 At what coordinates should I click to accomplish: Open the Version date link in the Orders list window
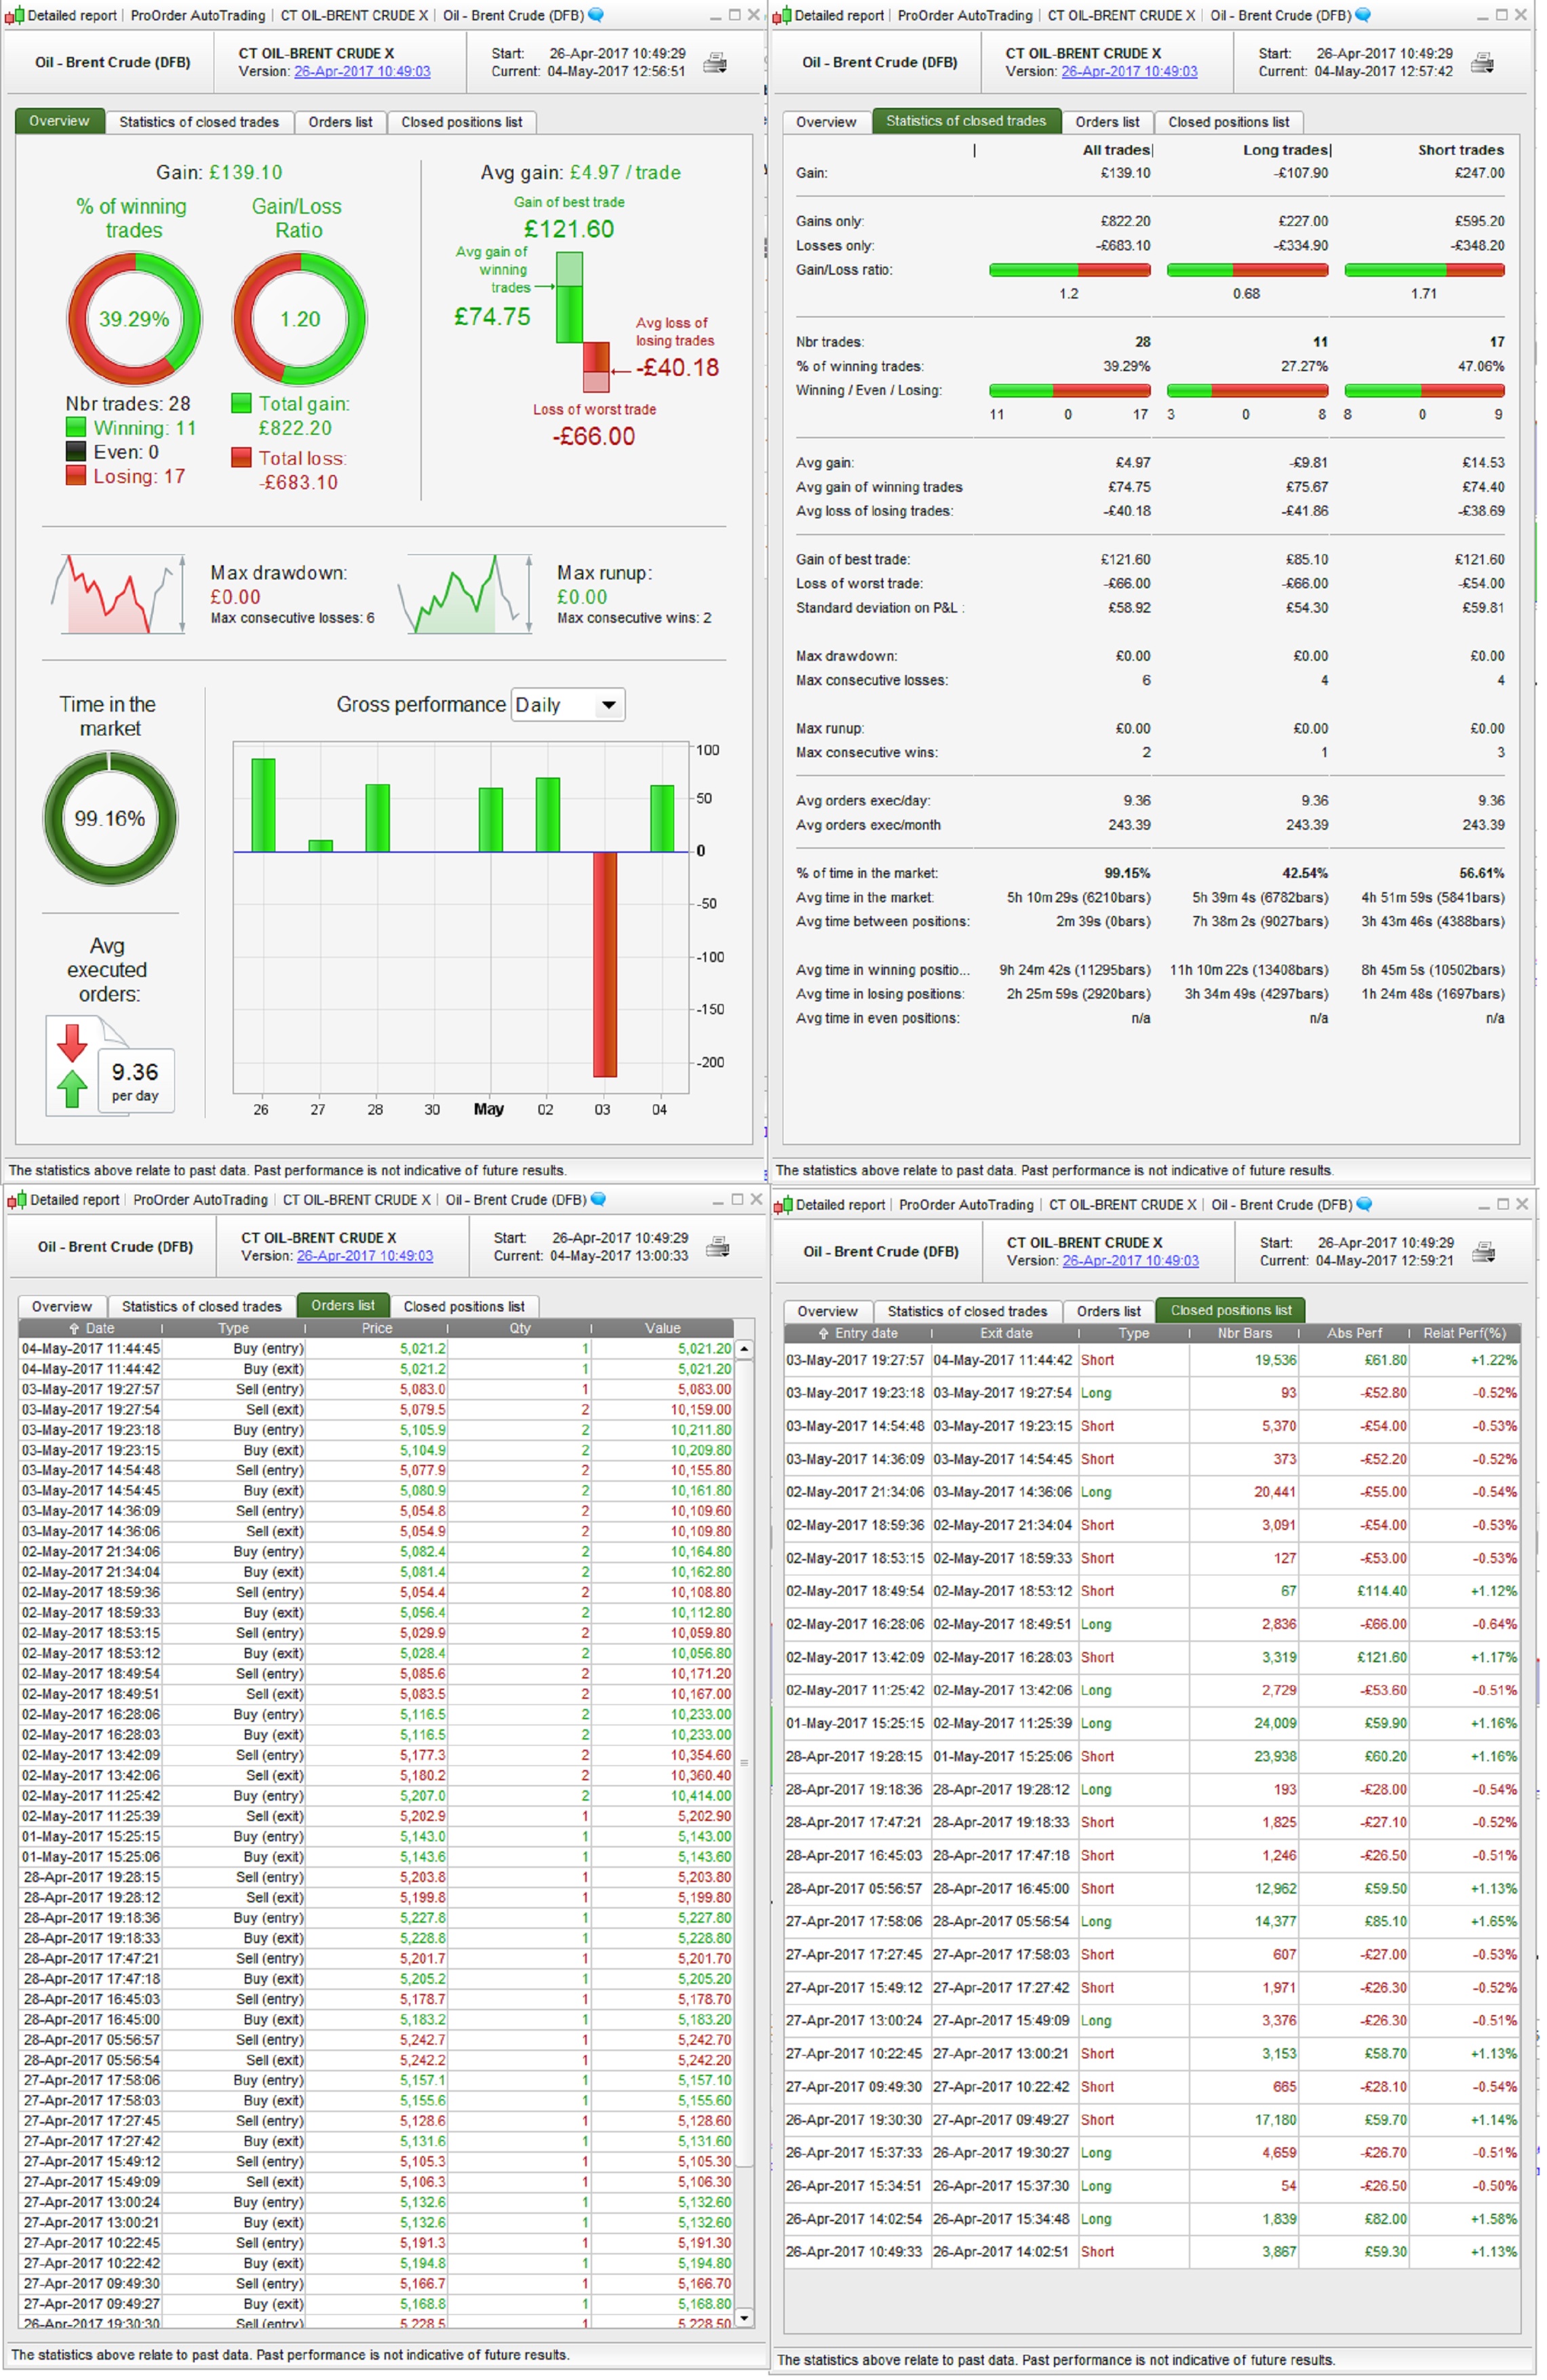(365, 1256)
